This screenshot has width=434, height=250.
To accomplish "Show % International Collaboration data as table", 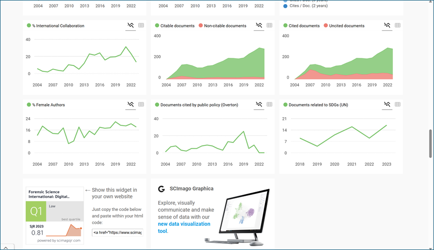I will (x=141, y=25).
